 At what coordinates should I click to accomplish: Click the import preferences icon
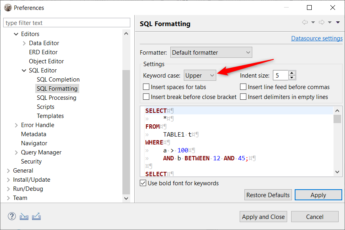pos(24,217)
